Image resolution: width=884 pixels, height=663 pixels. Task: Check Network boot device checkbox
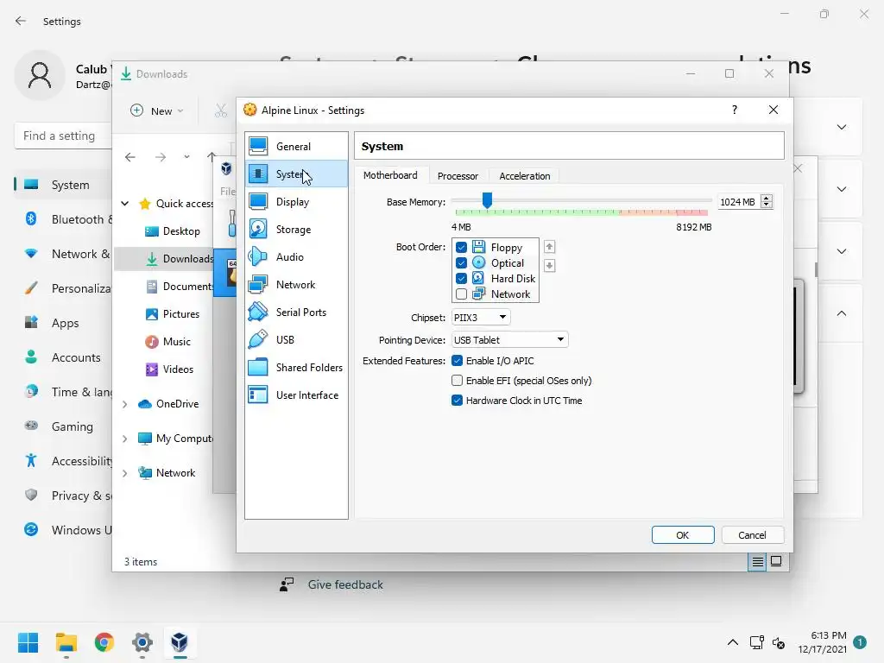(x=461, y=294)
